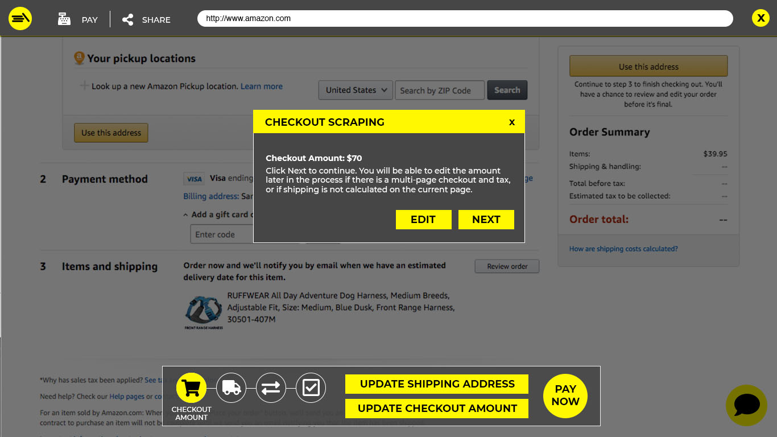The height and width of the screenshot is (437, 777).
Task: Select the shipping truck step icon
Action: (231, 388)
